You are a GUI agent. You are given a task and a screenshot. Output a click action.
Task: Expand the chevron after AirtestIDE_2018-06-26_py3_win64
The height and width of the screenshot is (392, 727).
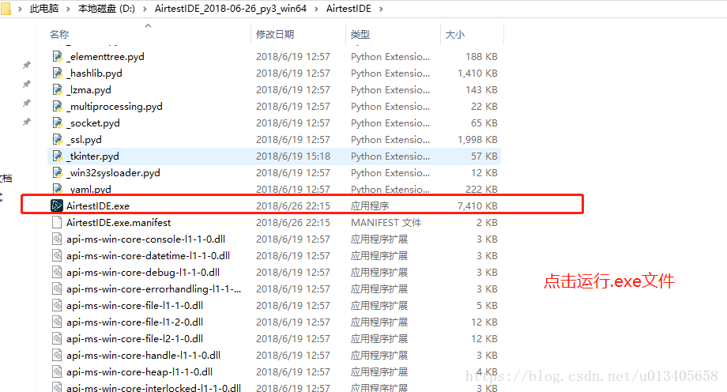[316, 9]
